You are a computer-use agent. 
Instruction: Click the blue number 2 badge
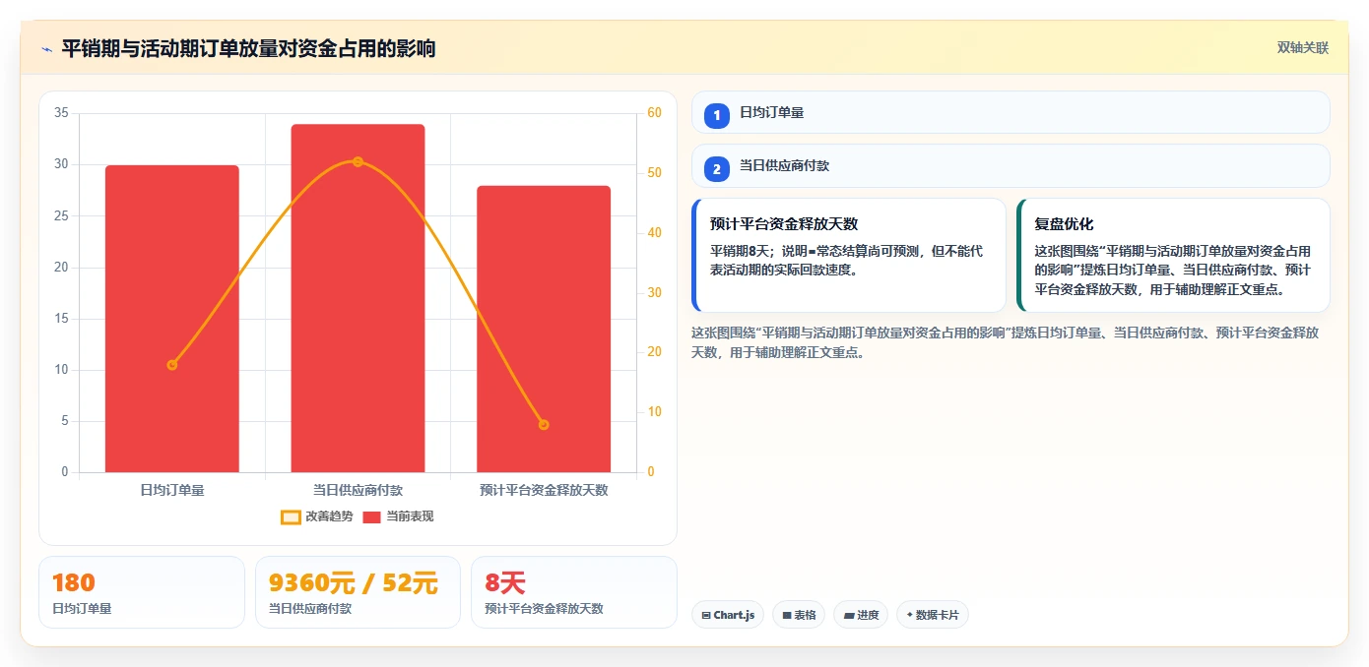[x=717, y=168]
